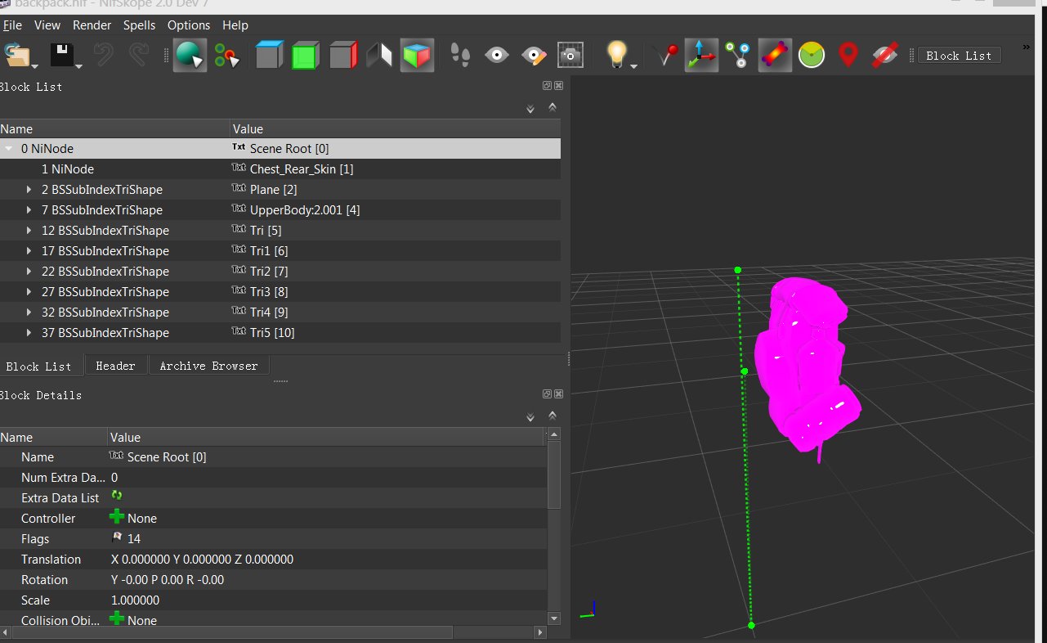Open the File menu
1047x643 pixels.
click(x=11, y=25)
